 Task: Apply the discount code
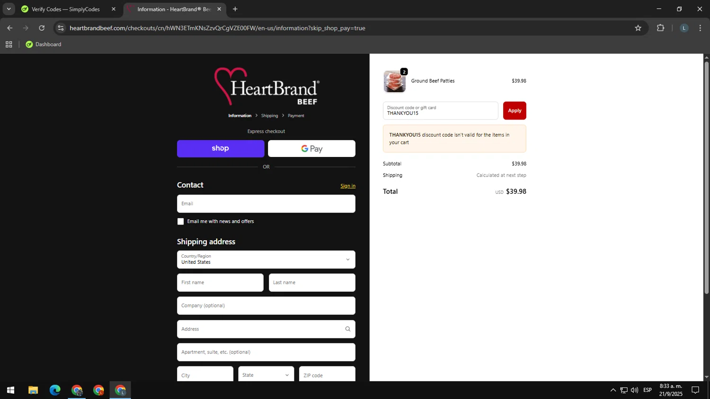tap(515, 111)
